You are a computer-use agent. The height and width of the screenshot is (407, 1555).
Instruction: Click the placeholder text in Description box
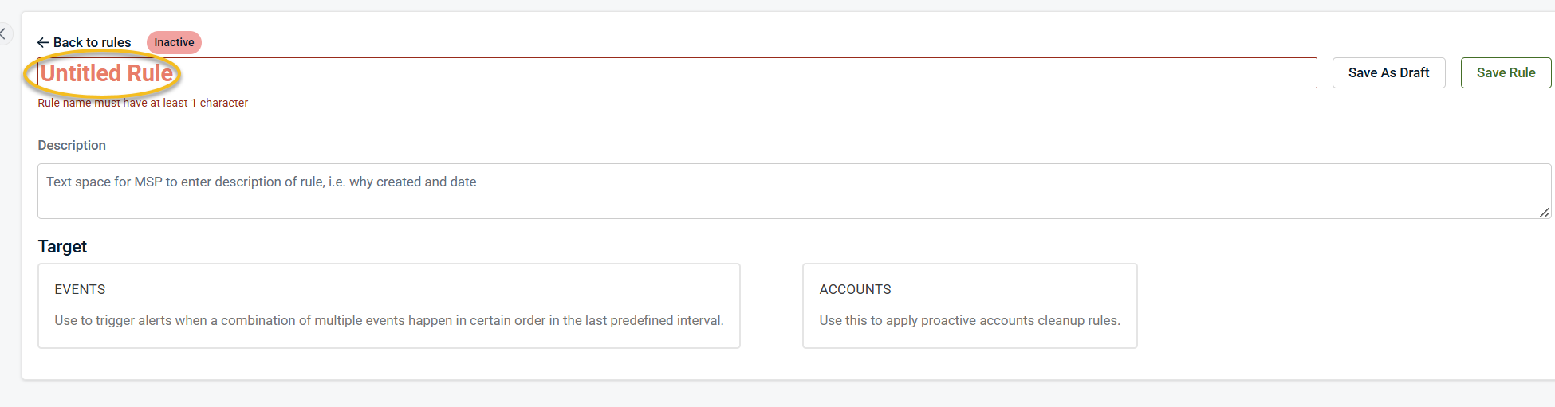(x=261, y=182)
